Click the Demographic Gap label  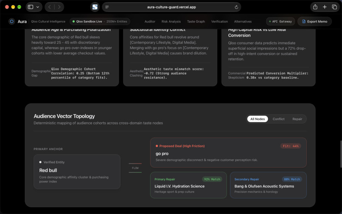point(41,73)
